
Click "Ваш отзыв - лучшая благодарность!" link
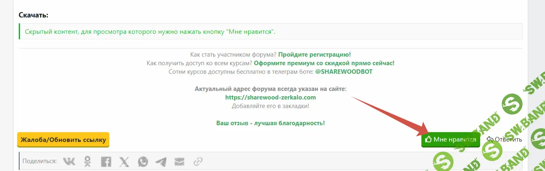[x=270, y=123]
